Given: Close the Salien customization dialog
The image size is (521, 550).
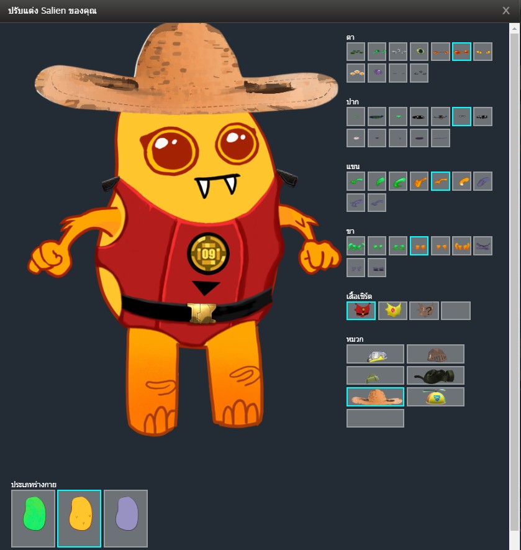Looking at the screenshot, I should (x=506, y=11).
